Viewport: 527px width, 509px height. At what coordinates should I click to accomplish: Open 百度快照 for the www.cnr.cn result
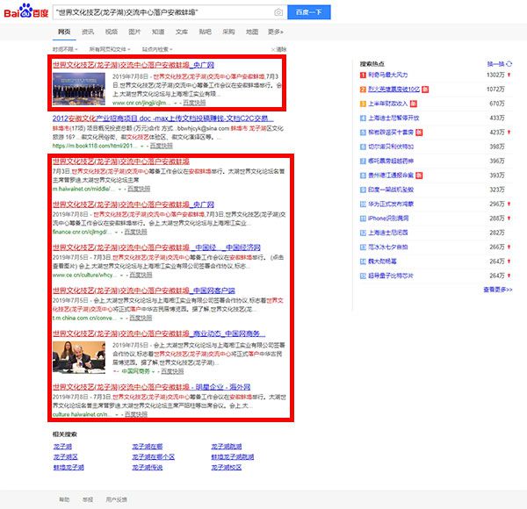[194, 103]
